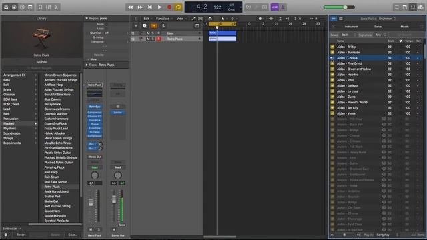Toggle the metronome click button
This screenshot has height=240, width=427.
click(283, 7)
